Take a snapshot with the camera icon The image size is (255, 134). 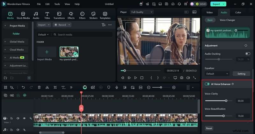tap(181, 78)
